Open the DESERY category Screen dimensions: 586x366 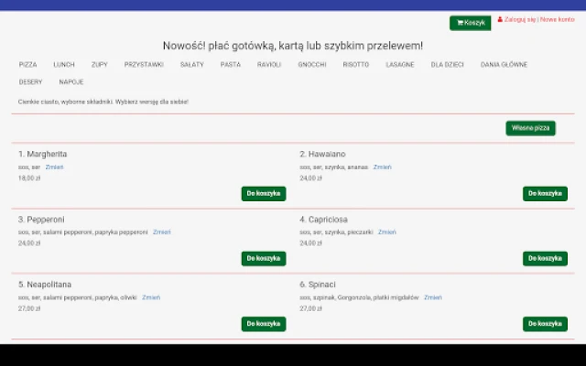click(30, 82)
